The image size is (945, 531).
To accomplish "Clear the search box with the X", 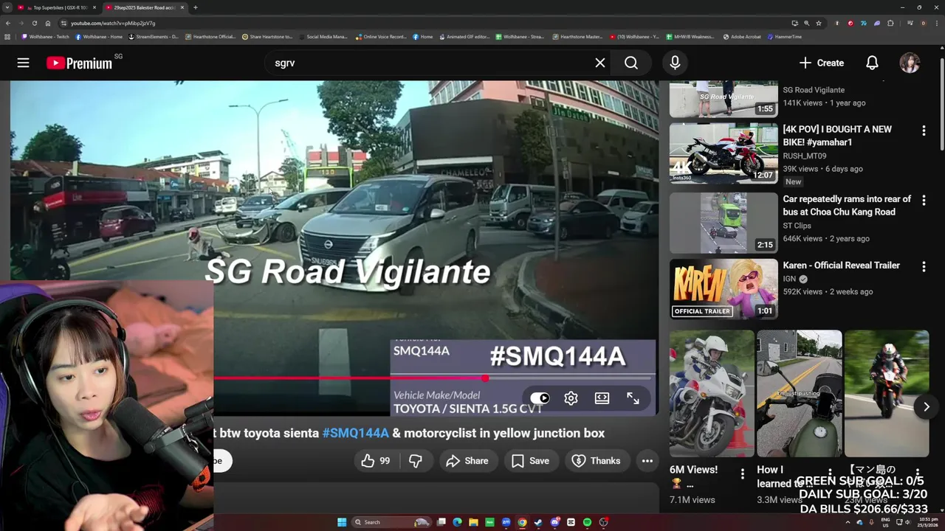I will tap(600, 63).
